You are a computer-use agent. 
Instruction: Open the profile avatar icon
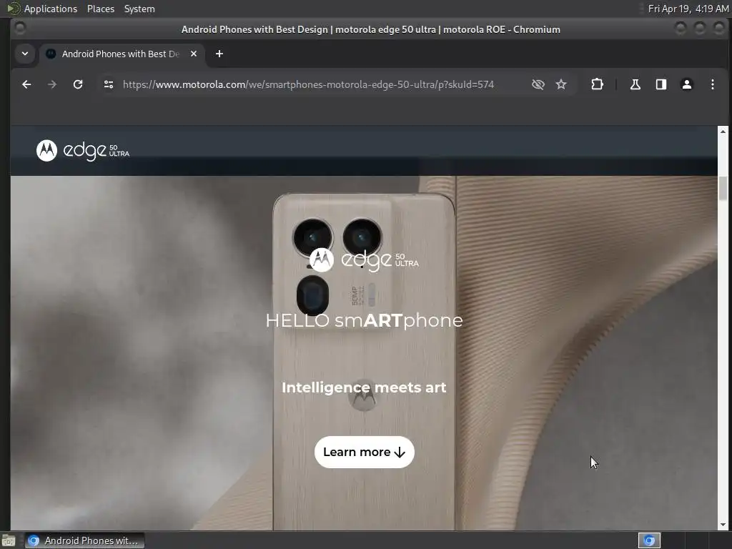click(687, 84)
